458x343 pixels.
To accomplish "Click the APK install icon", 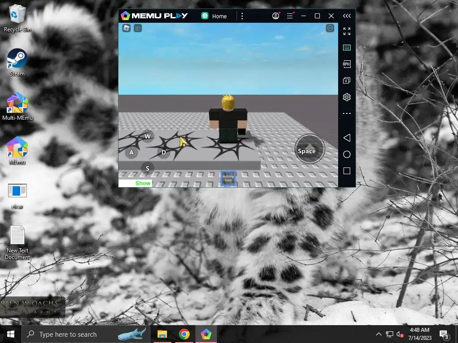I will coord(347,64).
